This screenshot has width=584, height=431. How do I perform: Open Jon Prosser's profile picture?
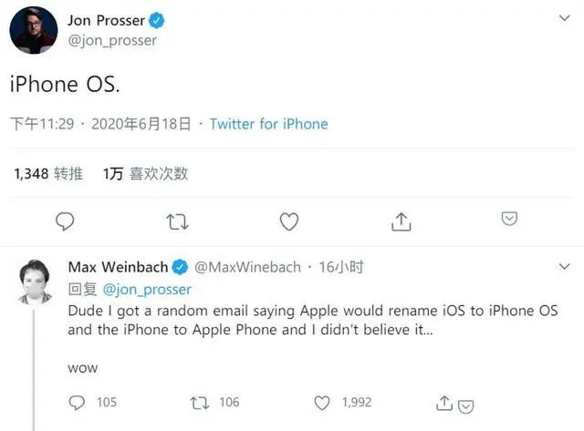pyautogui.click(x=34, y=29)
